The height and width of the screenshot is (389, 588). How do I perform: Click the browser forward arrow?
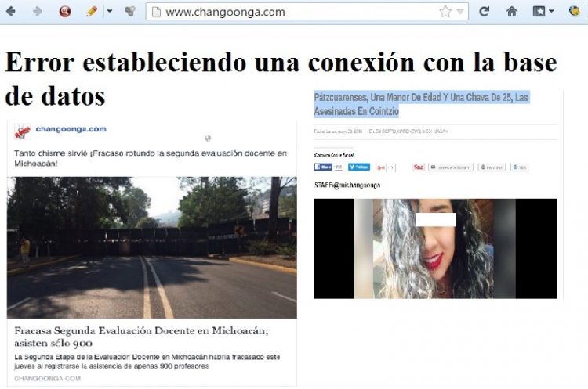(38, 12)
